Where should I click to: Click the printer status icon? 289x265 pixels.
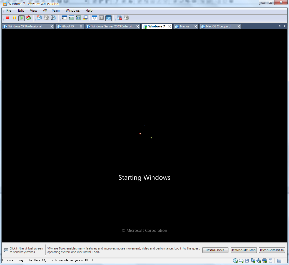point(265,261)
